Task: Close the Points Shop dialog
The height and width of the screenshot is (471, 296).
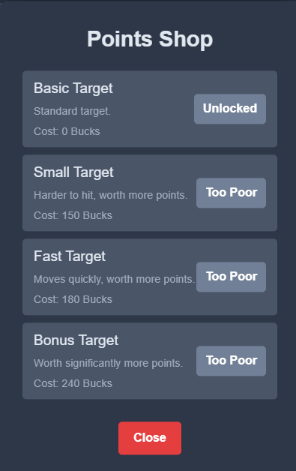Action: (x=150, y=438)
